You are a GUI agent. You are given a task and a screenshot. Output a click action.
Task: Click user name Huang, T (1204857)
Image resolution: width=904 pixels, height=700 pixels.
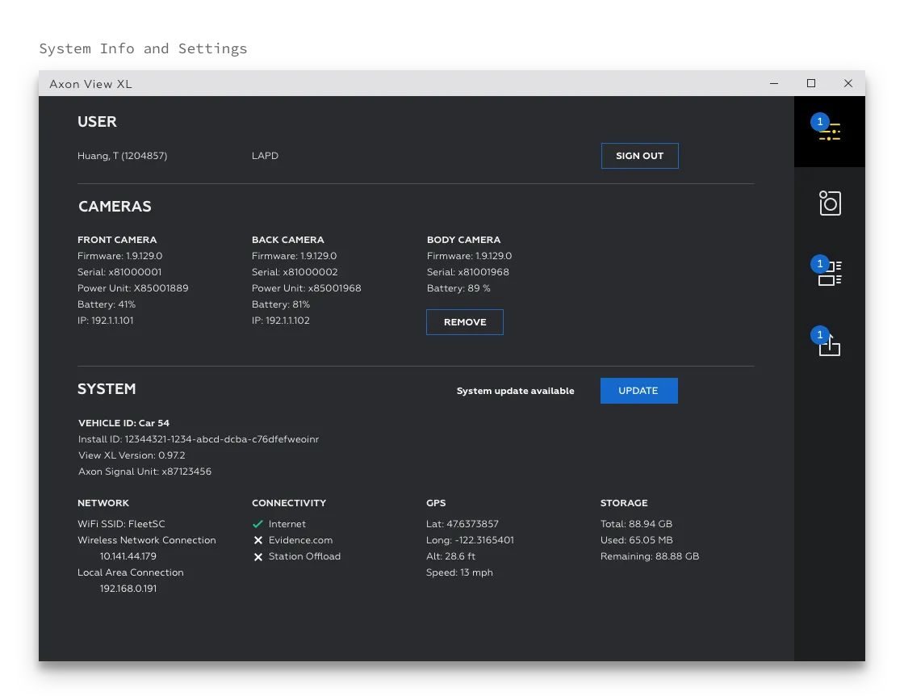tap(122, 156)
